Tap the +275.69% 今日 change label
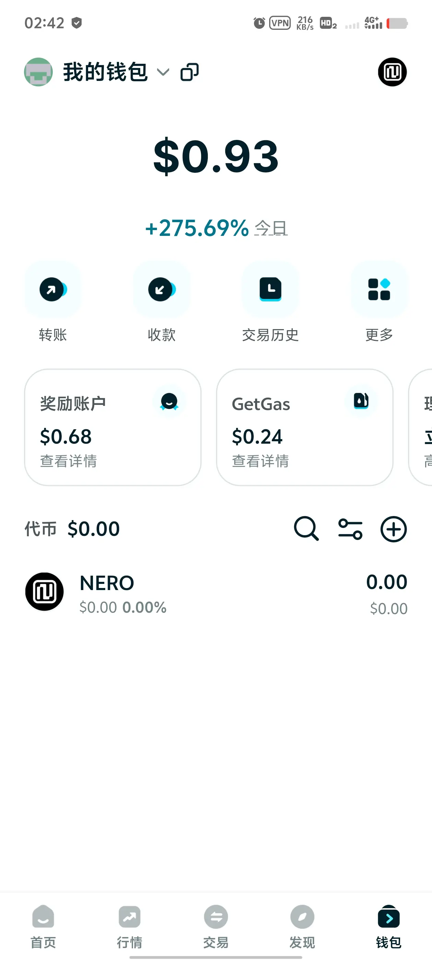Screen dimensions: 432x960 point(216,228)
